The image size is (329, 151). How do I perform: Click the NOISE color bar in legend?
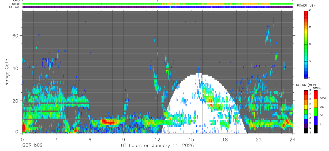point(316,112)
